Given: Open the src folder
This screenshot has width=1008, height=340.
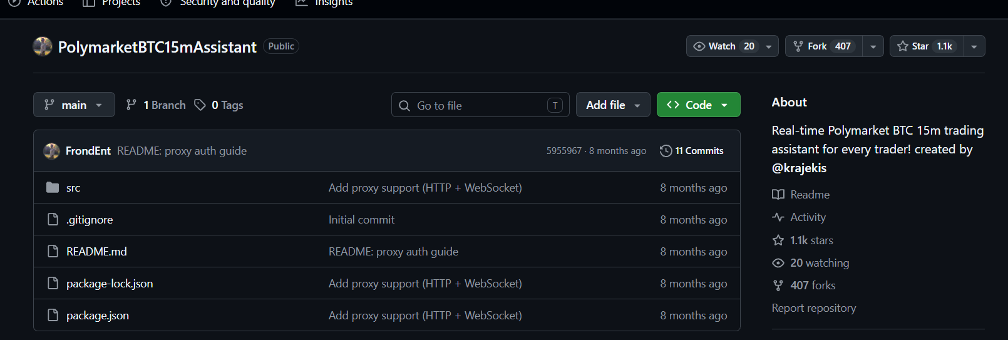Looking at the screenshot, I should pyautogui.click(x=73, y=188).
